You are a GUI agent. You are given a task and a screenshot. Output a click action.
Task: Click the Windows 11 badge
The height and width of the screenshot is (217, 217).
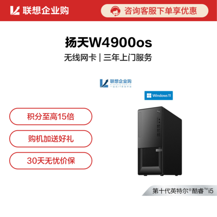coord(159,96)
